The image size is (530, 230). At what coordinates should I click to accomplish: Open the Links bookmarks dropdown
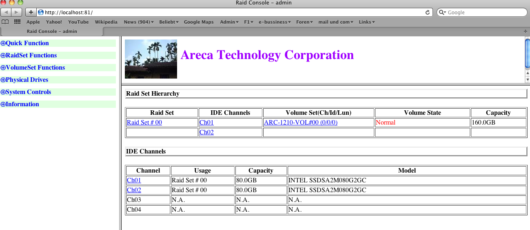click(367, 22)
